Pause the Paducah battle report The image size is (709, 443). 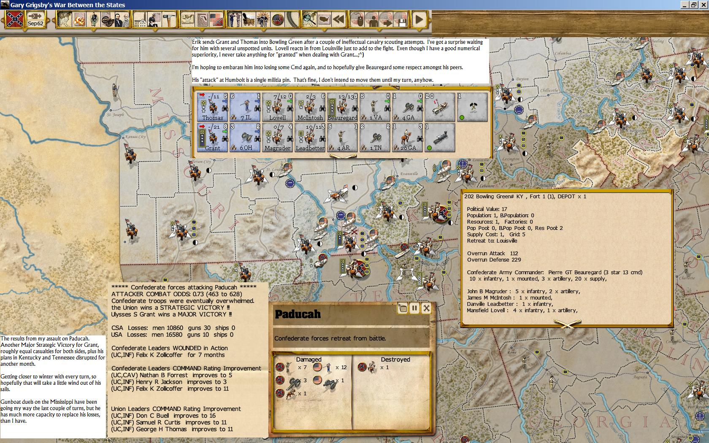pyautogui.click(x=414, y=308)
